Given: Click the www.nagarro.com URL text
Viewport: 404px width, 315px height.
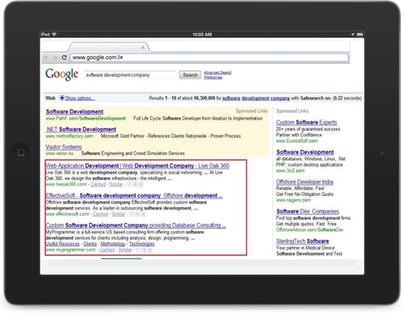Looking at the screenshot, I should pyautogui.click(x=294, y=200).
